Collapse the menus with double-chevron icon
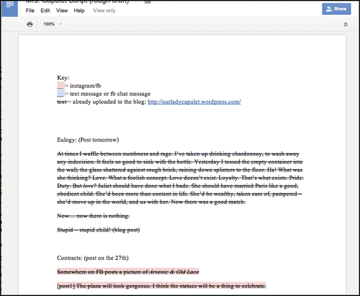The image size is (360, 296). [x=346, y=24]
